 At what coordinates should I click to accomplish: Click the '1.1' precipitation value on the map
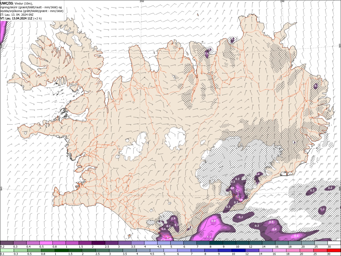(x=209, y=237)
